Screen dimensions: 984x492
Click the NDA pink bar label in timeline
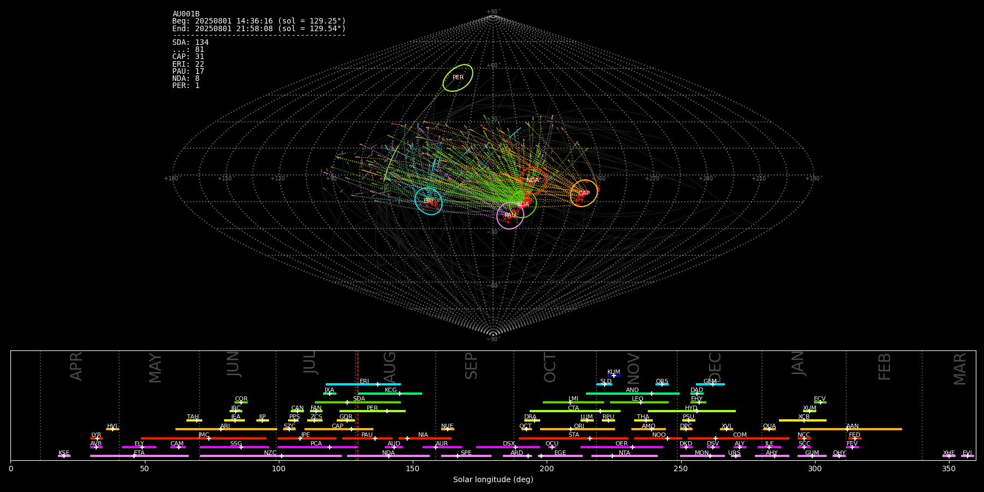pyautogui.click(x=389, y=453)
